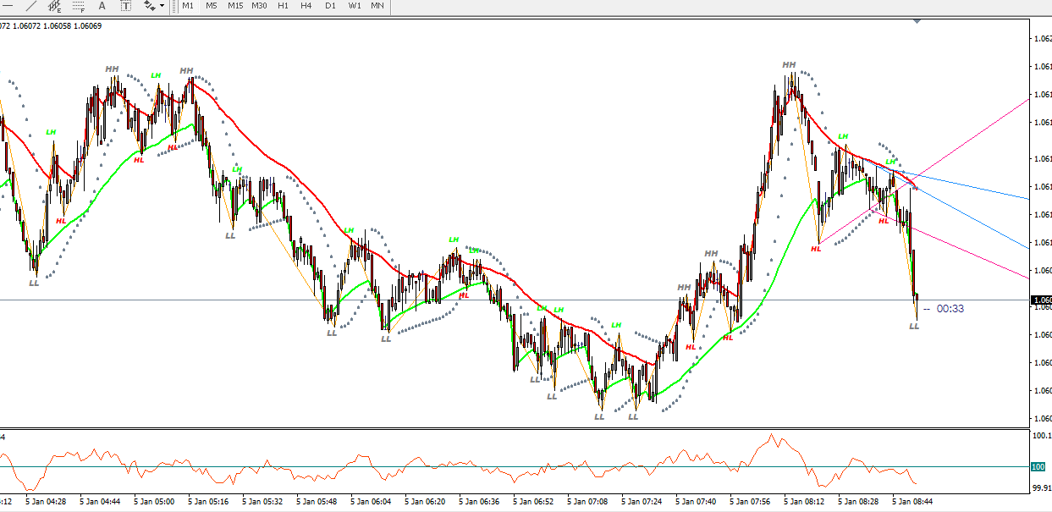Switch to W1 weekly timeframe
Viewport: 1052px width, 512px height.
(354, 5)
